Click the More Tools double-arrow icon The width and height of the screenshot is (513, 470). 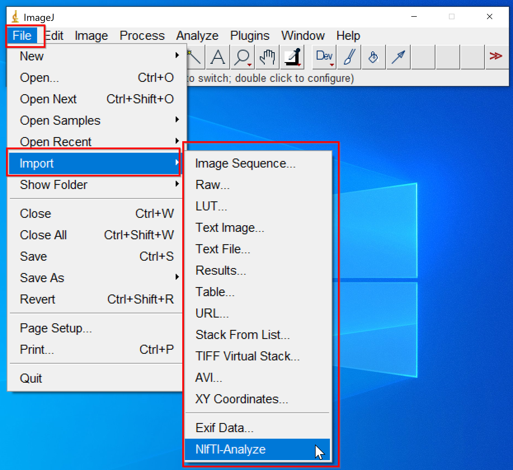pos(496,56)
